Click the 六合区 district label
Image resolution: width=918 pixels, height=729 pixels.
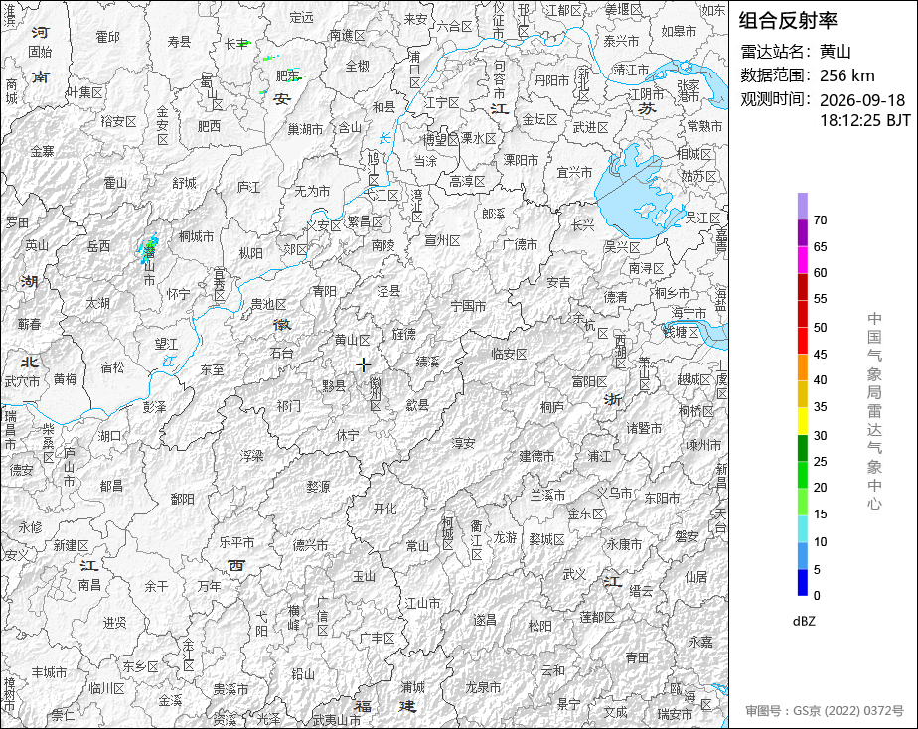point(455,27)
